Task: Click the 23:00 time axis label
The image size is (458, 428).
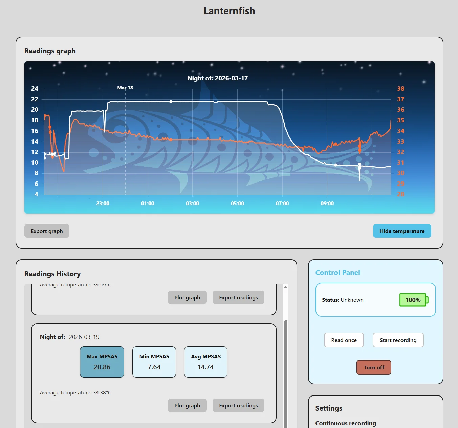Action: click(103, 204)
